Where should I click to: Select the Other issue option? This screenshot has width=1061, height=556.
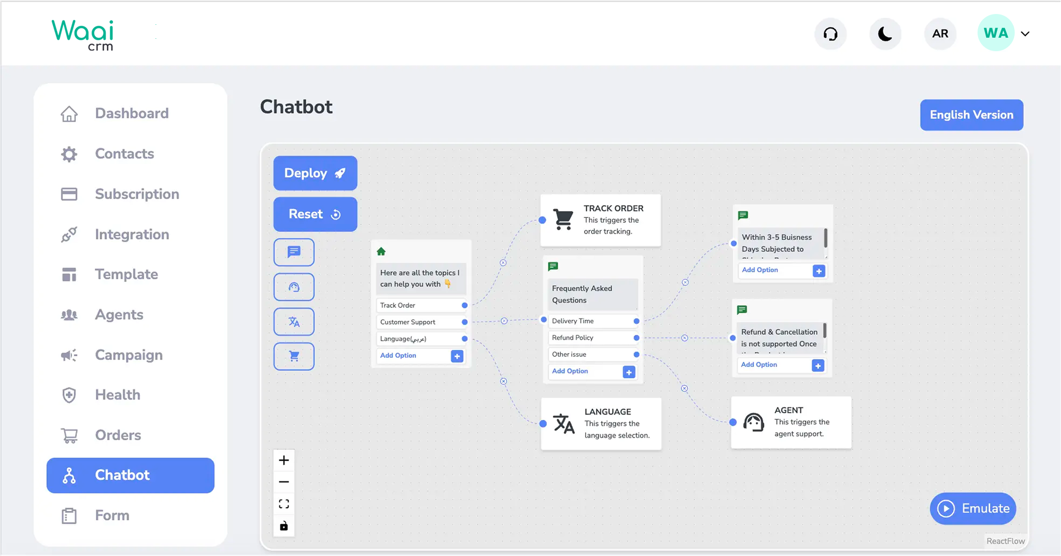click(593, 354)
